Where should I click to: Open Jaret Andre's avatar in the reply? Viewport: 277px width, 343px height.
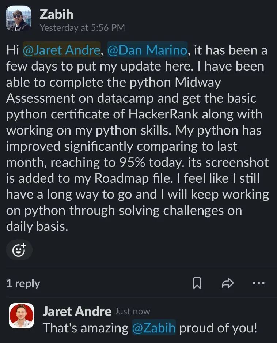[x=22, y=316]
